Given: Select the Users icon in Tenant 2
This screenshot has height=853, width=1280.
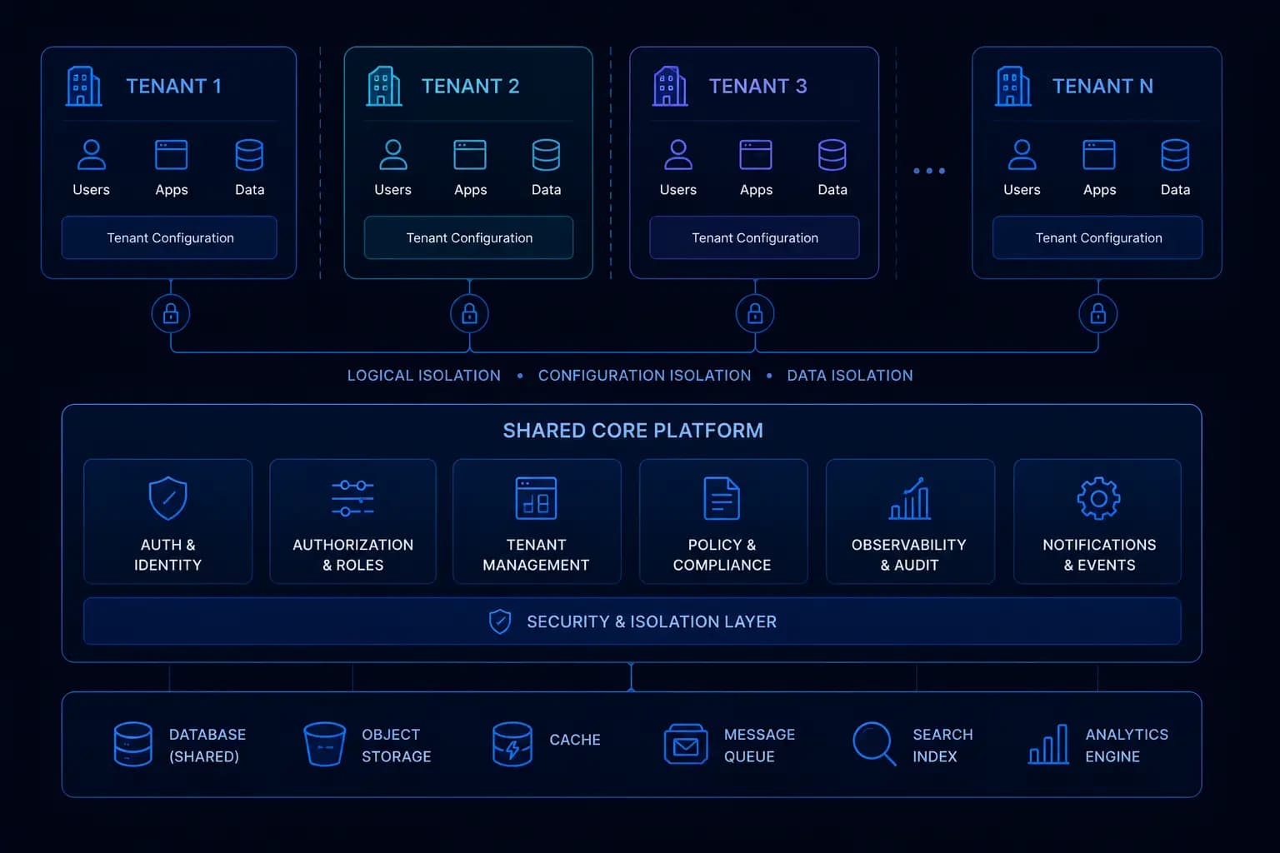Looking at the screenshot, I should (x=393, y=155).
